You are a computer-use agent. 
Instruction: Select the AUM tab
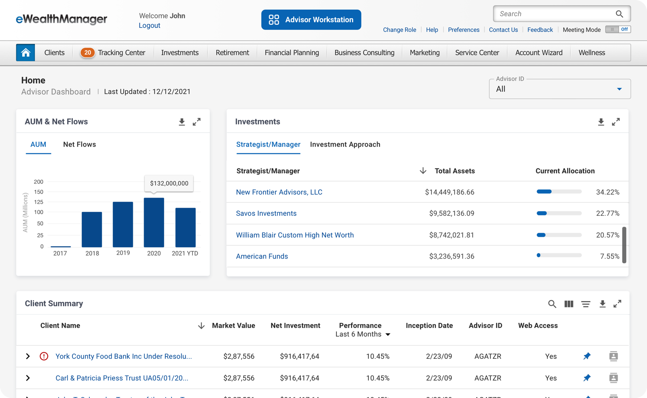(x=38, y=144)
